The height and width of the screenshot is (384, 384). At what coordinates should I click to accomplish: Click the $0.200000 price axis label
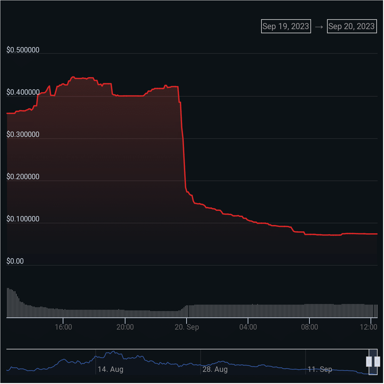(23, 177)
